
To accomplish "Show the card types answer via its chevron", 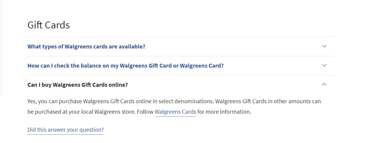I will (x=324, y=46).
